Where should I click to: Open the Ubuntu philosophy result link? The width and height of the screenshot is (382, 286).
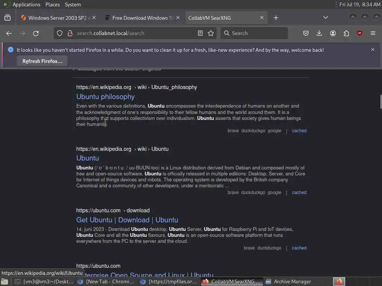pyautogui.click(x=106, y=97)
